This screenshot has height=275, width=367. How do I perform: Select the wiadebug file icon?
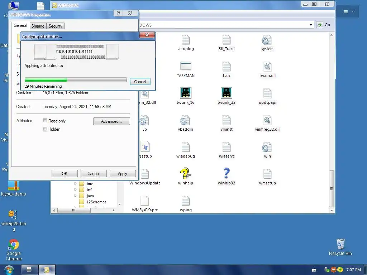coord(186,147)
